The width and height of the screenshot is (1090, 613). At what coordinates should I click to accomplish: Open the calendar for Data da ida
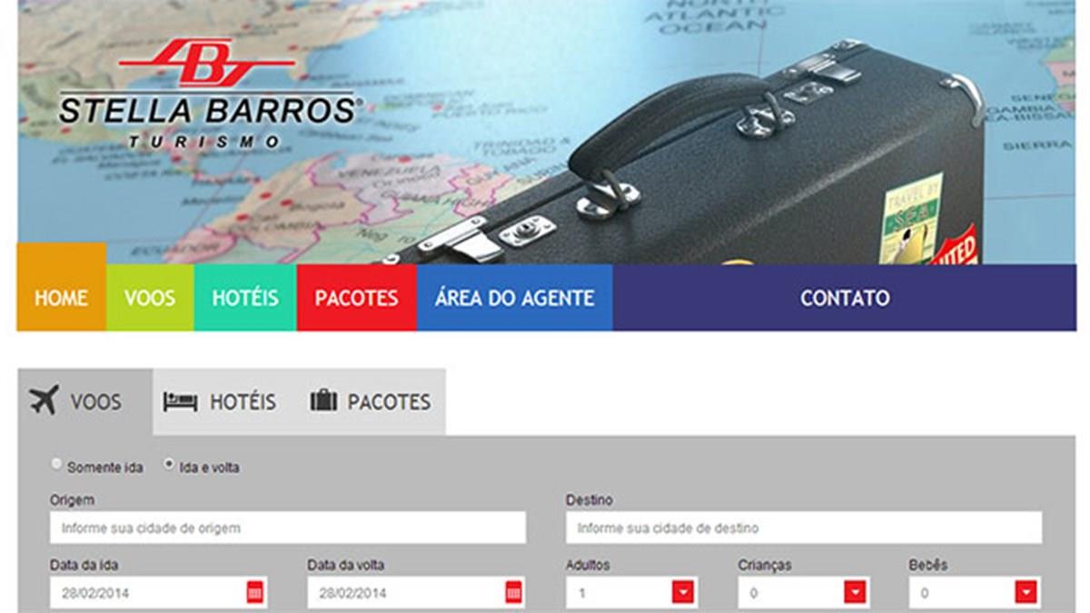(255, 593)
